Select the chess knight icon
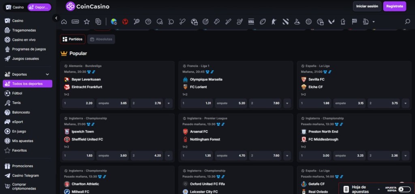 pyautogui.click(x=343, y=22)
